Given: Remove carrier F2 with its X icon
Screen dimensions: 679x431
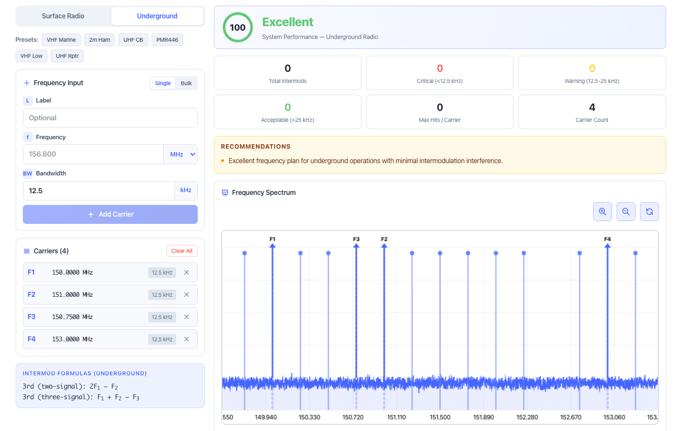Looking at the screenshot, I should 187,295.
